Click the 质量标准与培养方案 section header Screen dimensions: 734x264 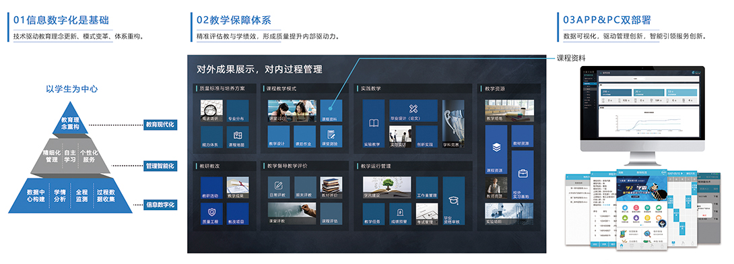click(225, 88)
